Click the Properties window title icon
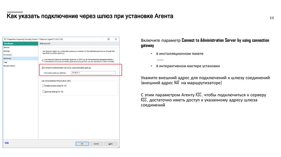This screenshot has height=157, width=281. (5, 39)
